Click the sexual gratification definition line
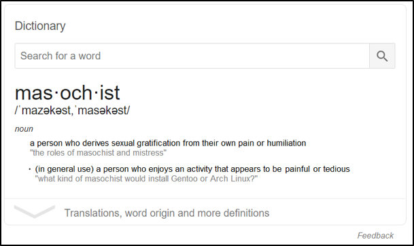Viewport: 414px width, 246px height. 168,143
